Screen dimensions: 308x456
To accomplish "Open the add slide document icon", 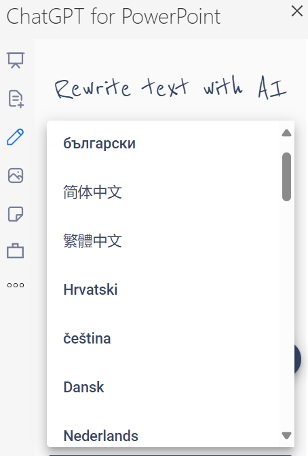I will [16, 99].
